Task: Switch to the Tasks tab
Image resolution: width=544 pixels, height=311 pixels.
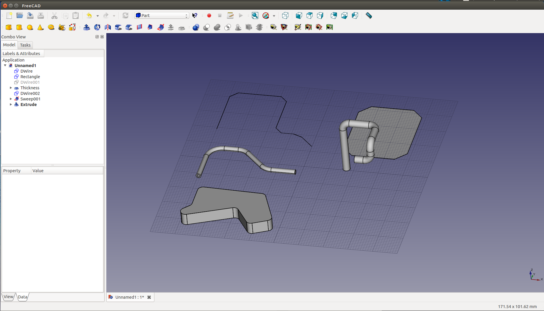Action: [25, 45]
